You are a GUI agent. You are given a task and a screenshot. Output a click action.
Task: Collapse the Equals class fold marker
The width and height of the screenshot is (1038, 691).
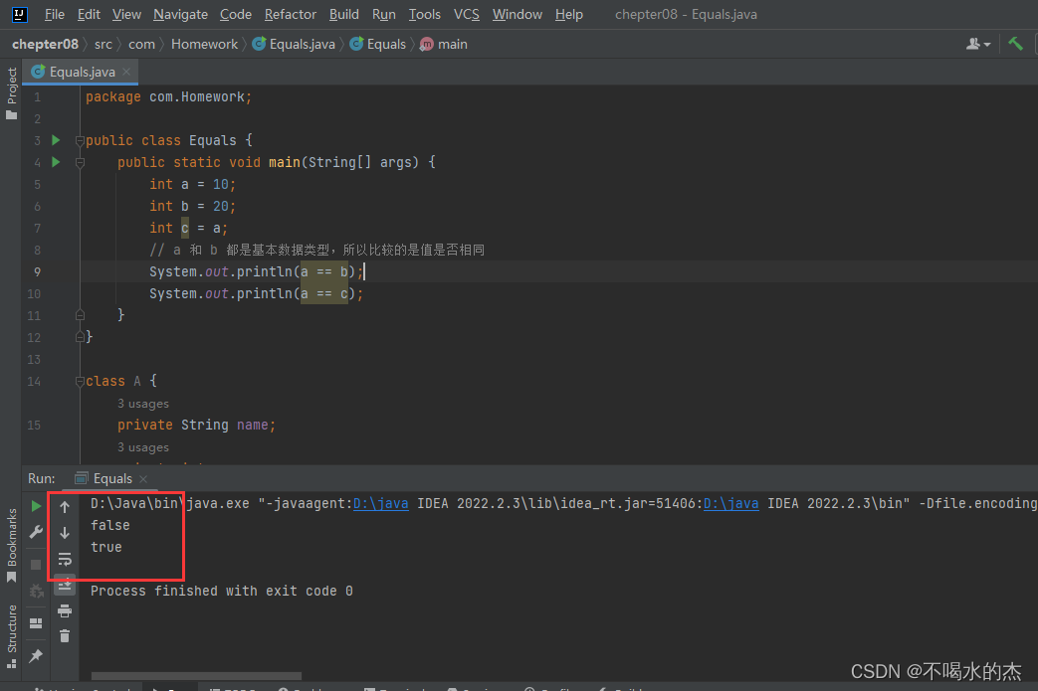[80, 140]
